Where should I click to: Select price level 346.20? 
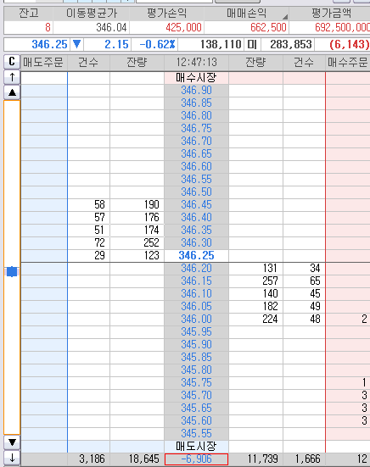196,269
